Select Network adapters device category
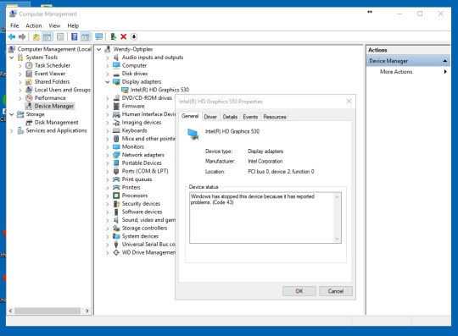This screenshot has height=336, width=458. click(x=142, y=155)
